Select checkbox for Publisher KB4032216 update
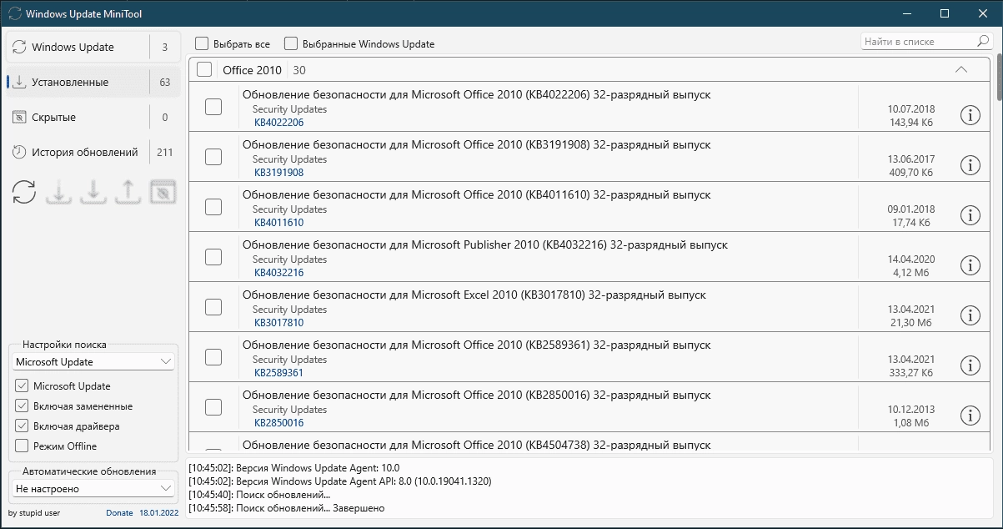The height and width of the screenshot is (529, 1003). tap(213, 257)
